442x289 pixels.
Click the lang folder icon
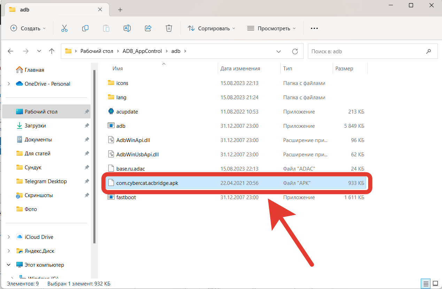pyautogui.click(x=111, y=97)
